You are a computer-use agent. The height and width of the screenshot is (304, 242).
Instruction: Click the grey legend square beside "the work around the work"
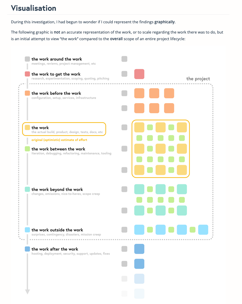point(27,59)
